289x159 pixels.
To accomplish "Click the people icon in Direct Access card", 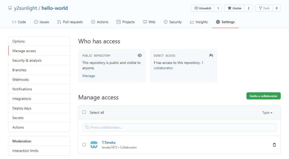I will click(x=211, y=55).
